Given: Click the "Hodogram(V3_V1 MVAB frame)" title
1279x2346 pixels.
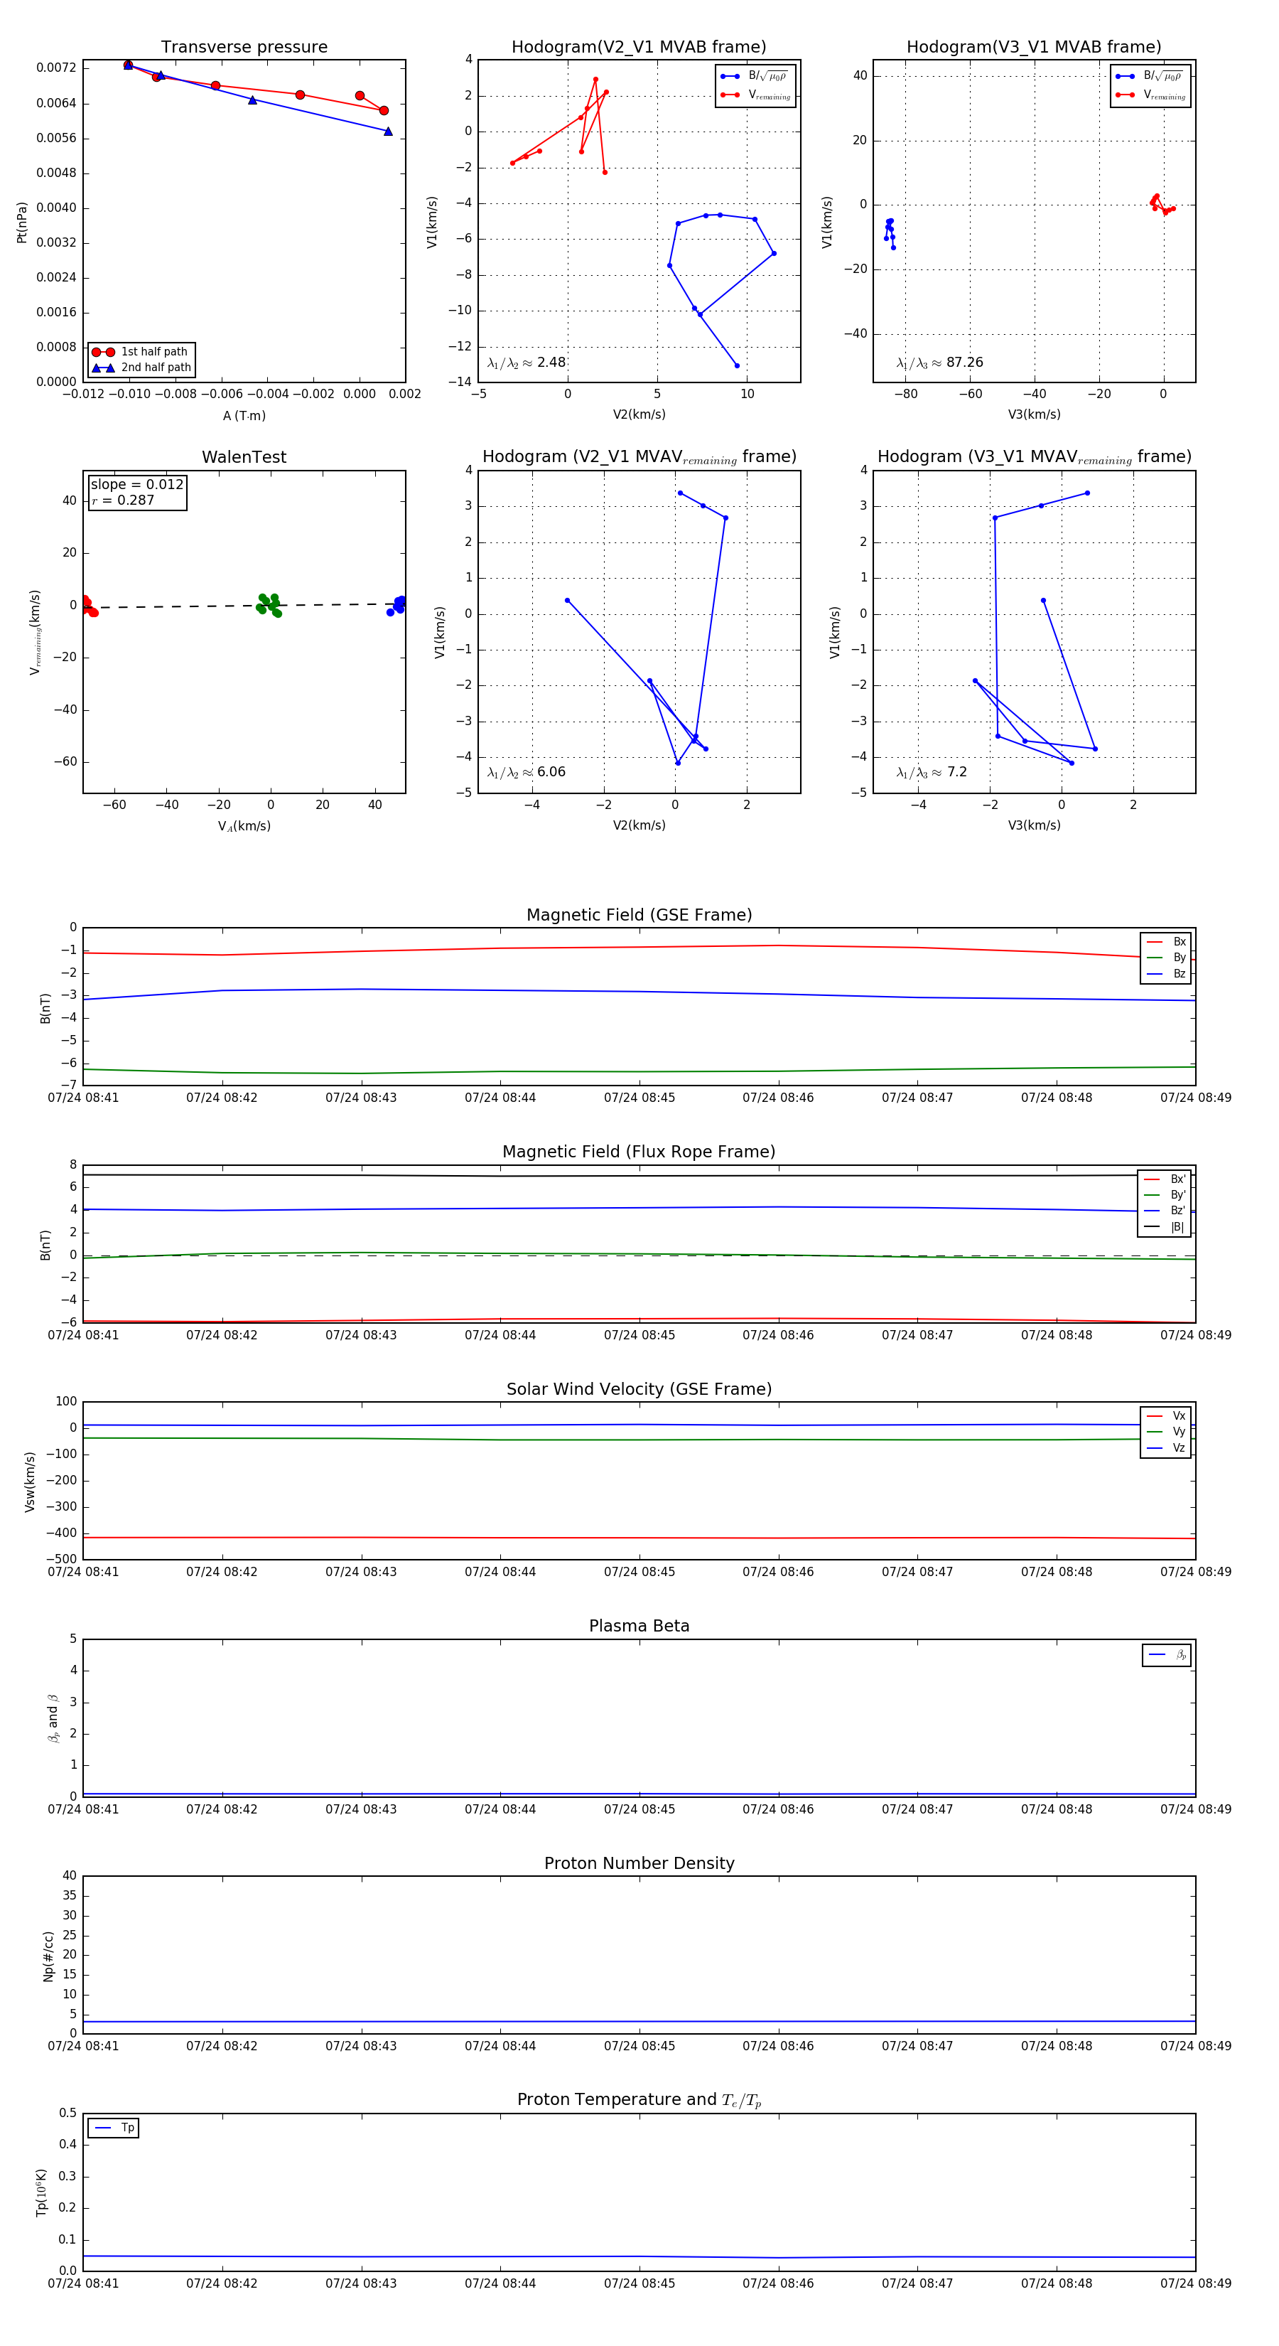Looking at the screenshot, I should coord(1034,48).
